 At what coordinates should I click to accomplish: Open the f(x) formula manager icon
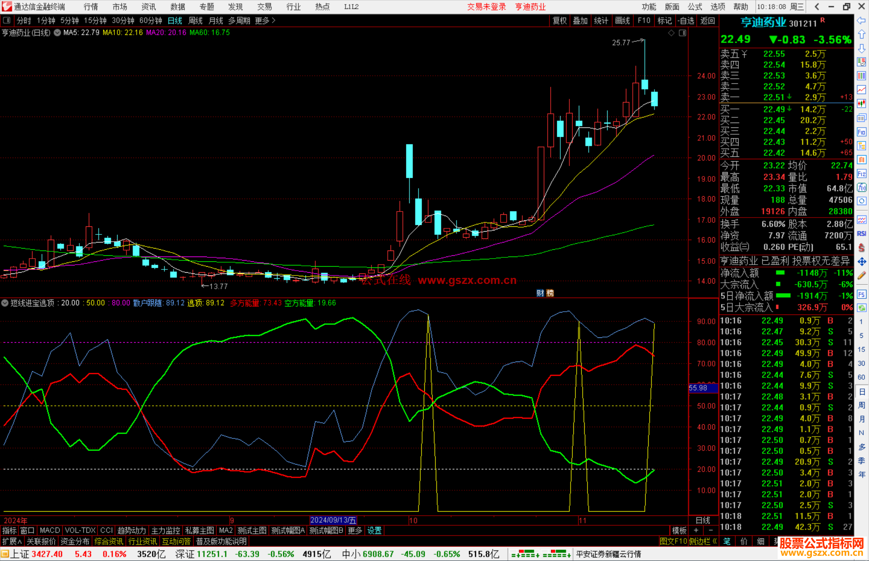(861, 187)
